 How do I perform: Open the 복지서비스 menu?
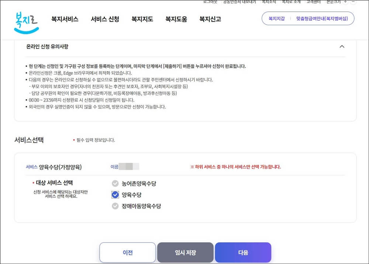(x=65, y=19)
